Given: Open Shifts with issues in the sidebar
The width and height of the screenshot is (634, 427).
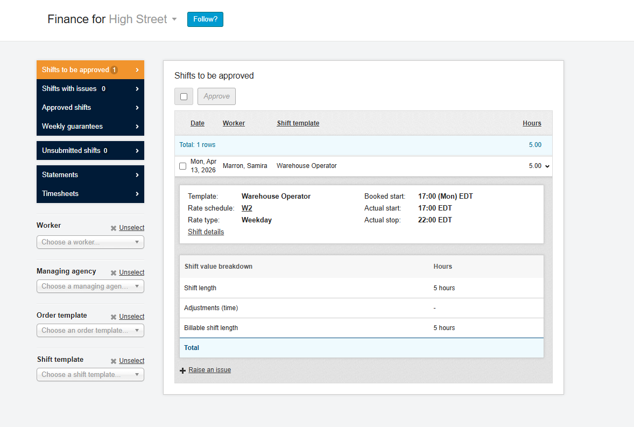Looking at the screenshot, I should pos(90,89).
